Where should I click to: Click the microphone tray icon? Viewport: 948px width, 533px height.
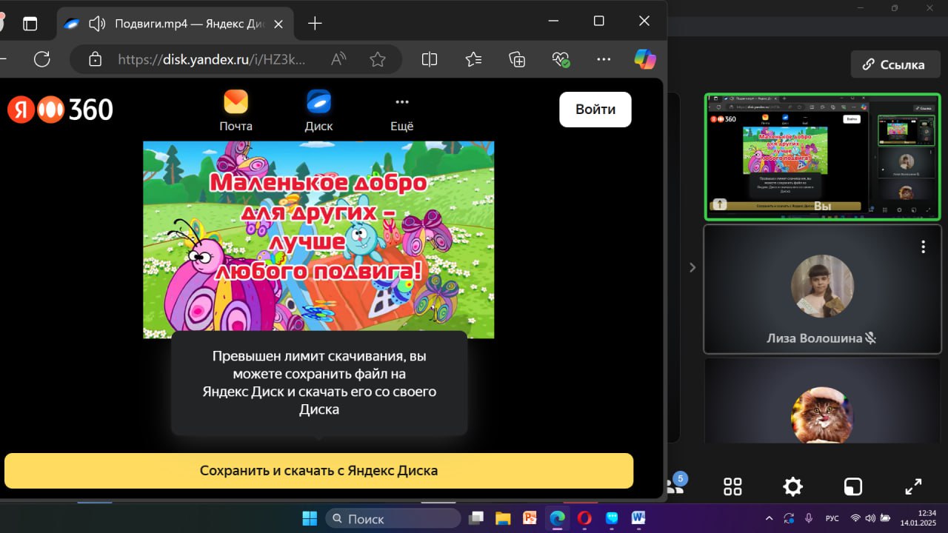809,518
